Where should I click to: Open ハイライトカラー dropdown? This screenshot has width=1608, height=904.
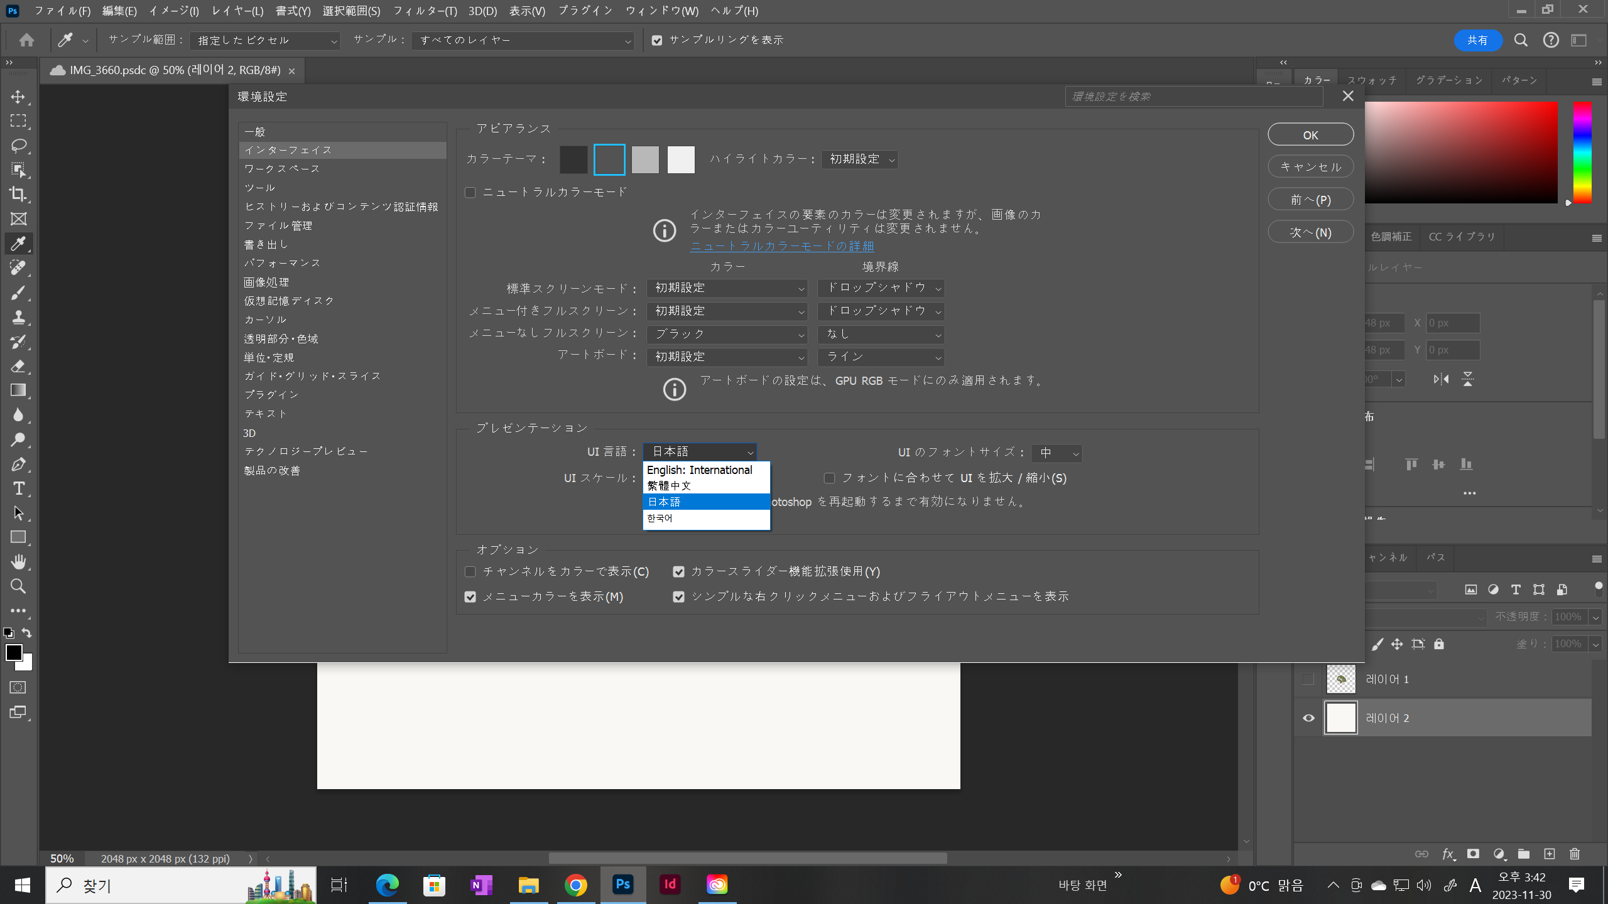[859, 159]
